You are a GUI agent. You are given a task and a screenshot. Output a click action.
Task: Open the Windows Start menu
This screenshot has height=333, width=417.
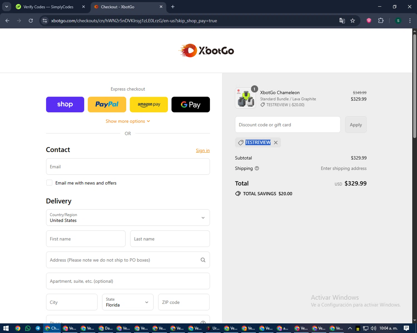point(6,328)
